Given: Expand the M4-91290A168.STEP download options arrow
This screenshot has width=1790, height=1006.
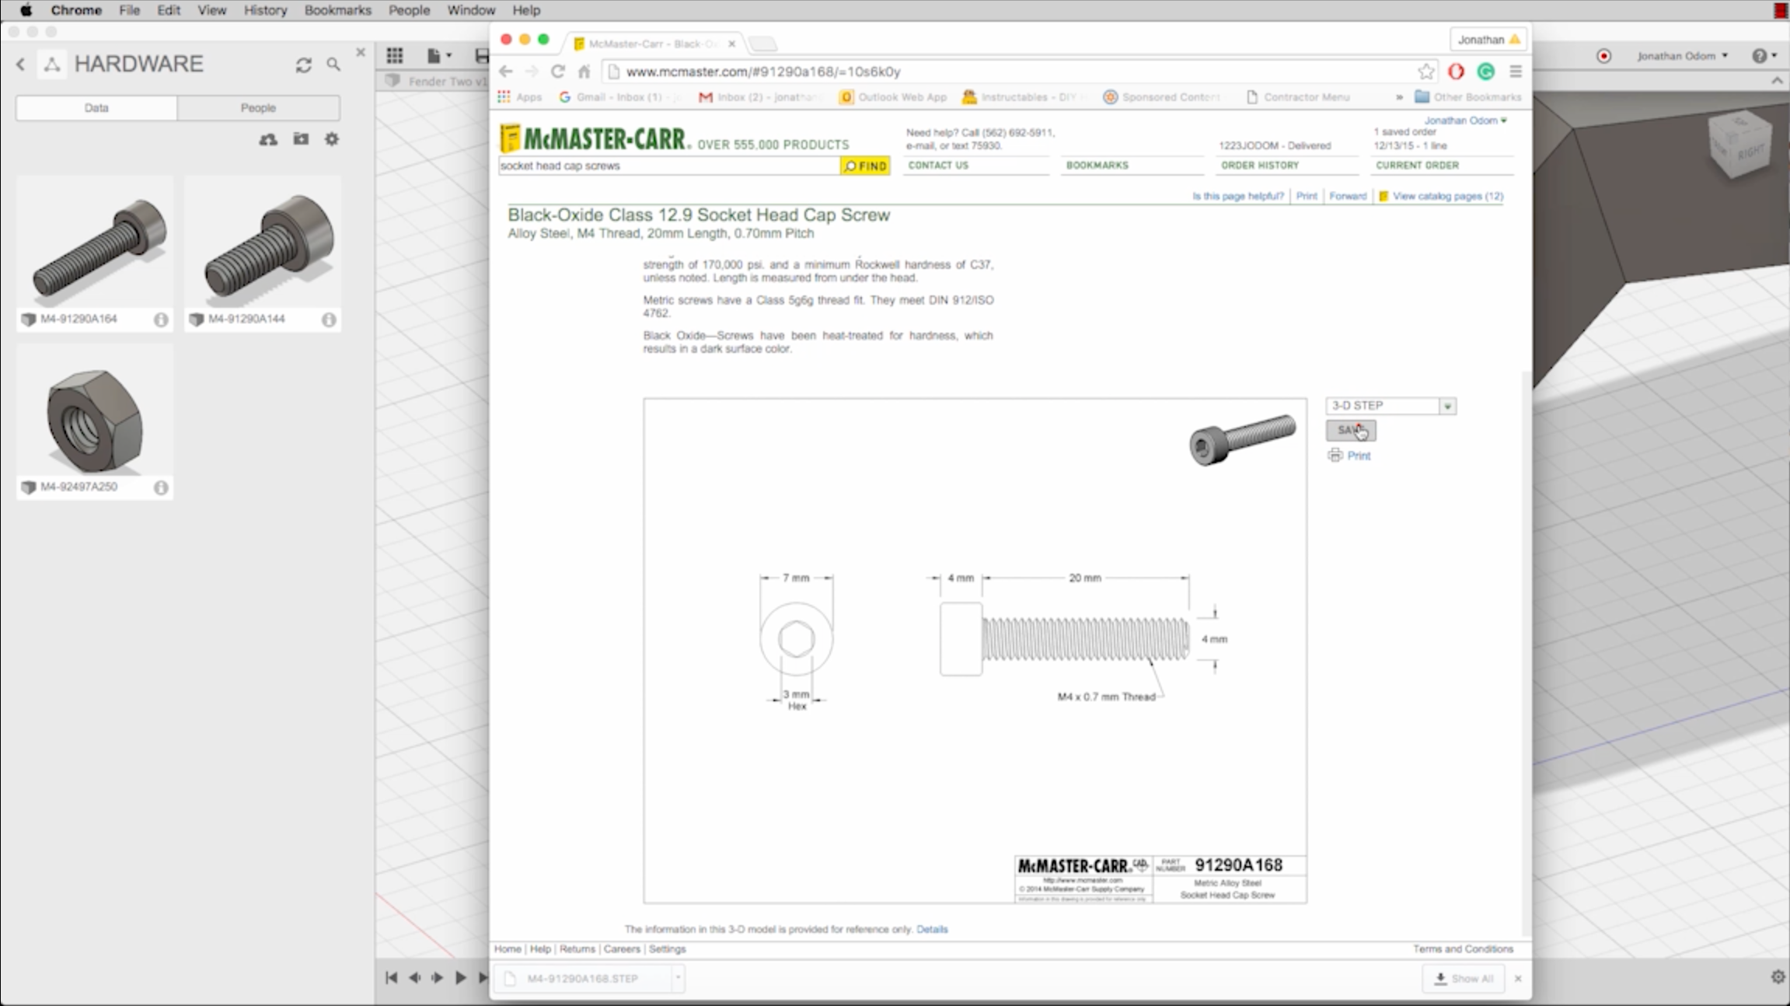Looking at the screenshot, I should [678, 978].
